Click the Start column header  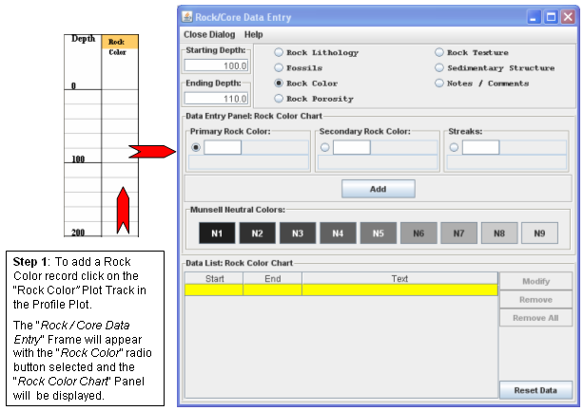click(x=214, y=279)
